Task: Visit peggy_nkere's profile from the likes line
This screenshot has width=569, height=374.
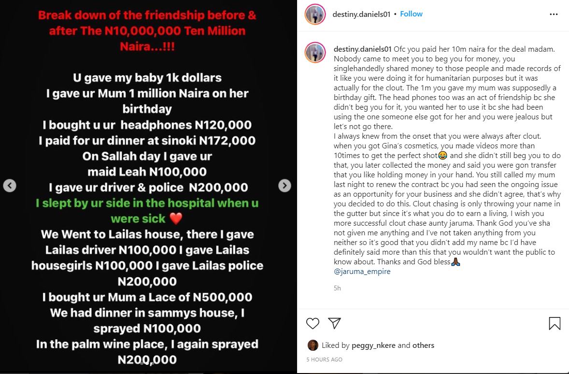Action: (372, 345)
